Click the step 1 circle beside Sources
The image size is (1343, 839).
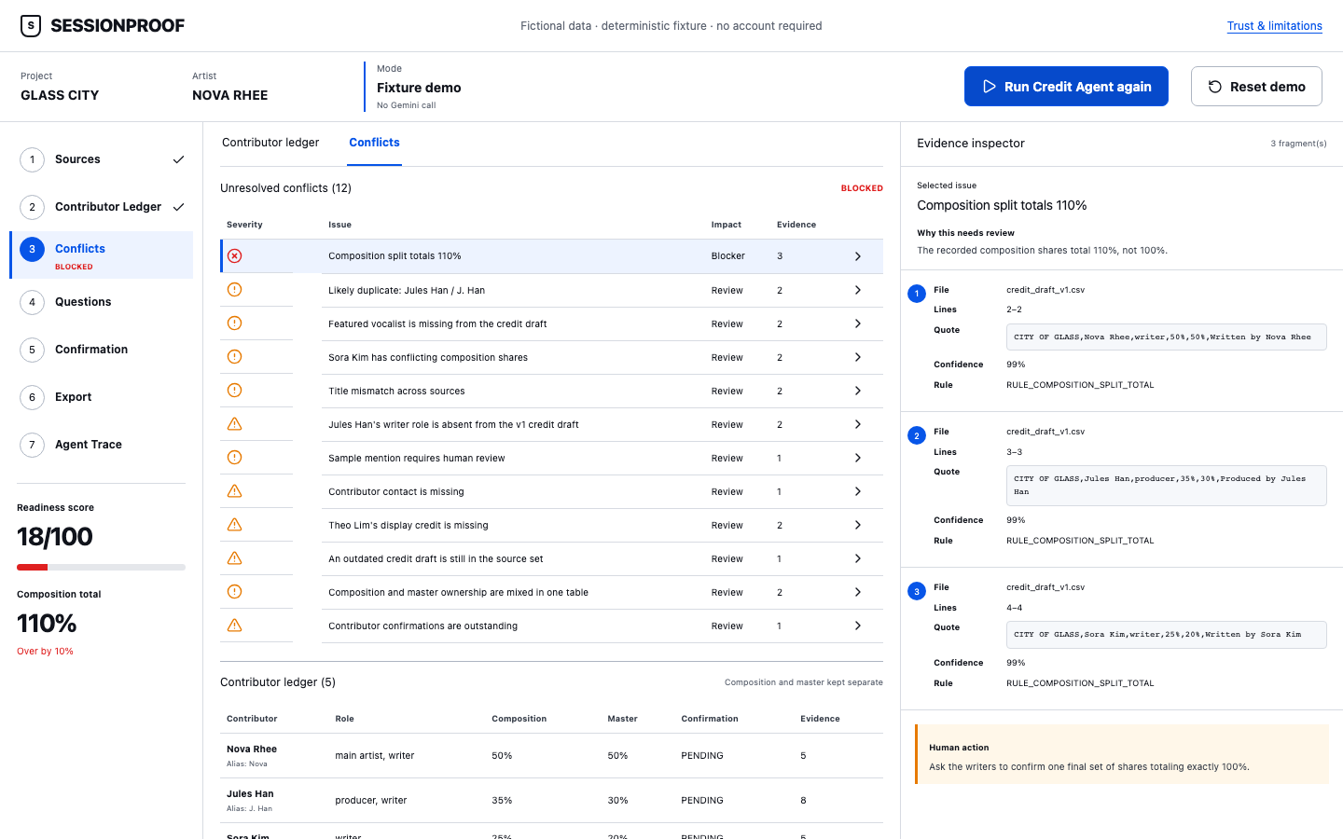pyautogui.click(x=32, y=159)
